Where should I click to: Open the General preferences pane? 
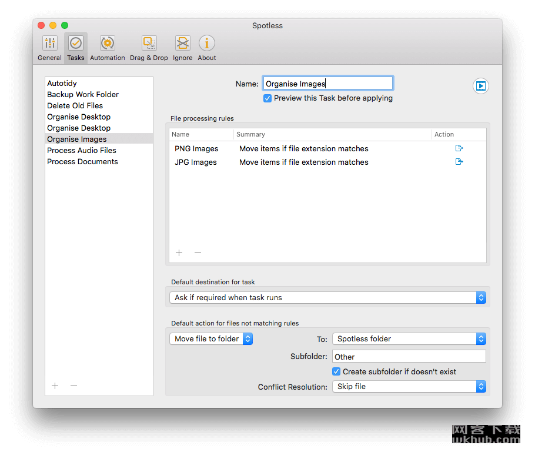click(x=50, y=48)
